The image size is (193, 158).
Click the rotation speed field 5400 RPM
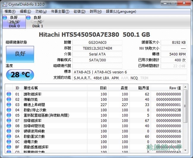(x=174, y=54)
